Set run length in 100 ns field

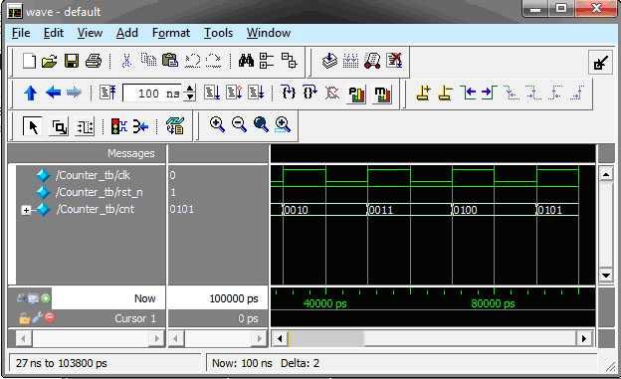(152, 94)
